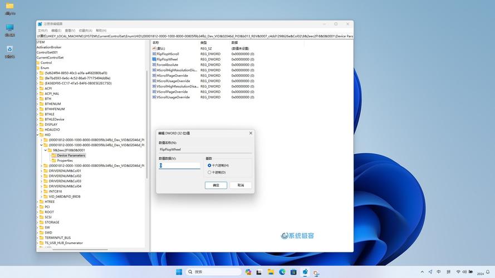Select the 十进制(D) decimal radio button
This screenshot has height=278, width=495.
tap(209, 172)
